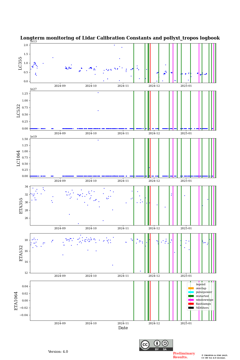Click the Attribution BY person icon

(x=157, y=343)
